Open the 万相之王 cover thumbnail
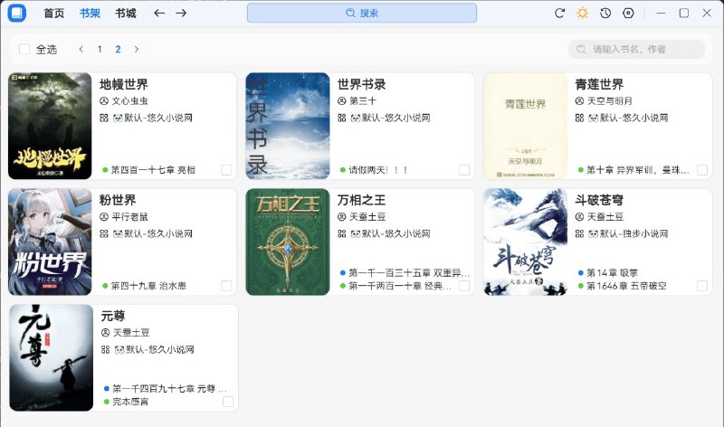The image size is (724, 427). pyautogui.click(x=288, y=242)
